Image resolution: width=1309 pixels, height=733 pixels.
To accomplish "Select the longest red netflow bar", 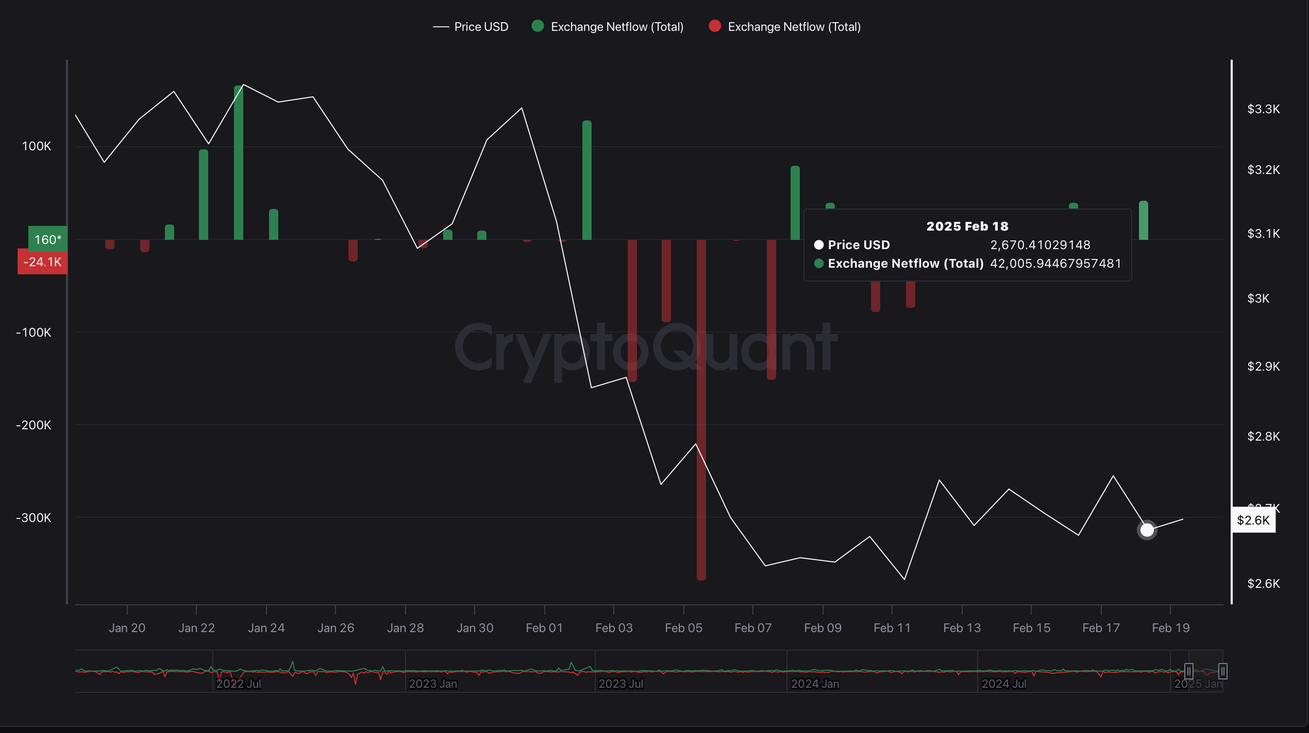I will [701, 410].
